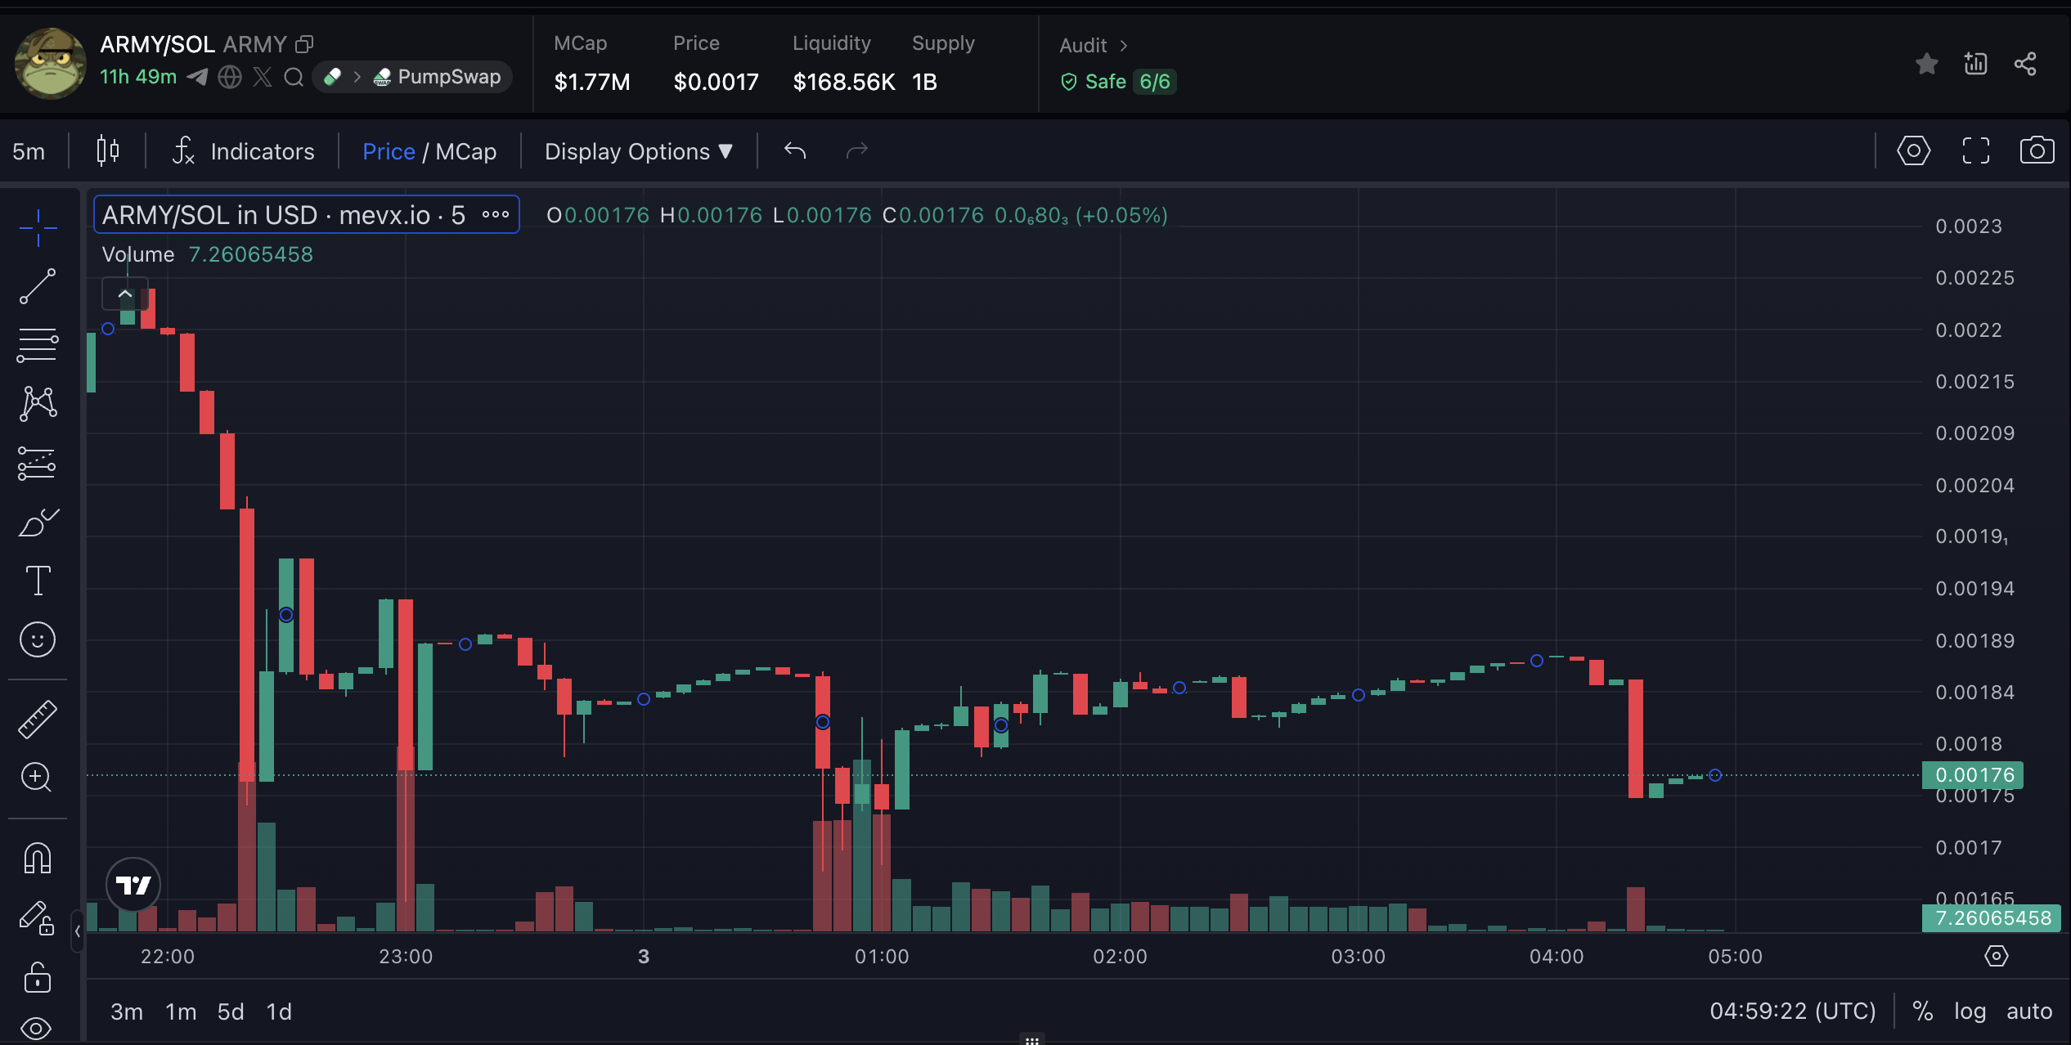Set the date range to 1m
The height and width of the screenshot is (1045, 2071).
pos(181,1012)
